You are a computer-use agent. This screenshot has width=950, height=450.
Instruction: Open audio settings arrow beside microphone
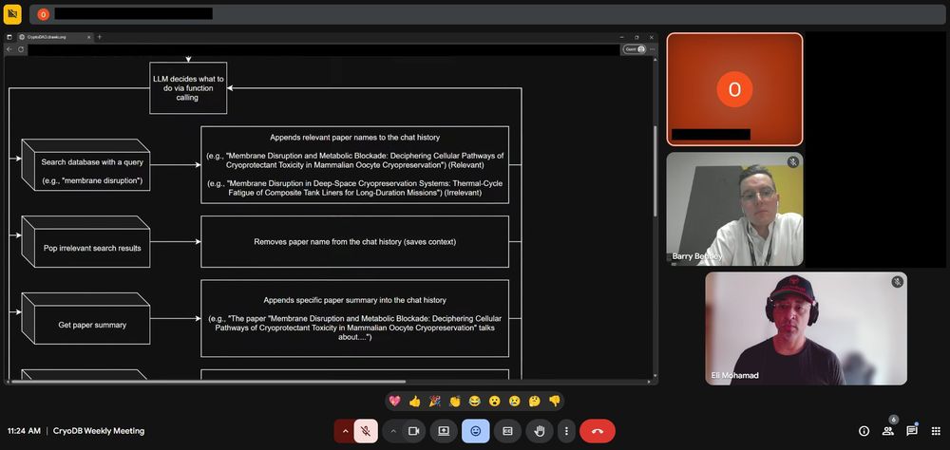(345, 431)
